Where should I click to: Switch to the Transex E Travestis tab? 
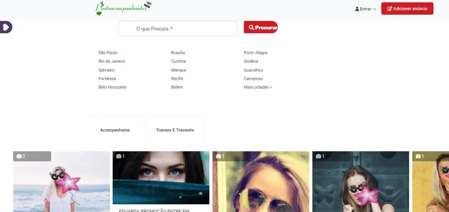click(x=175, y=130)
